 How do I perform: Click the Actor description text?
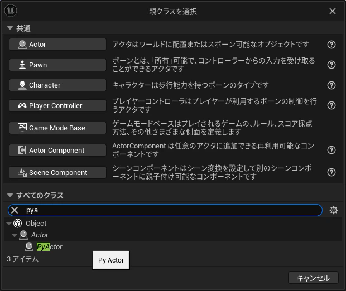click(x=210, y=45)
